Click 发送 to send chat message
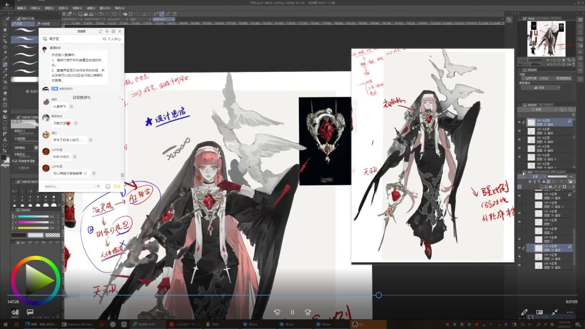The image size is (585, 329). 117,186
